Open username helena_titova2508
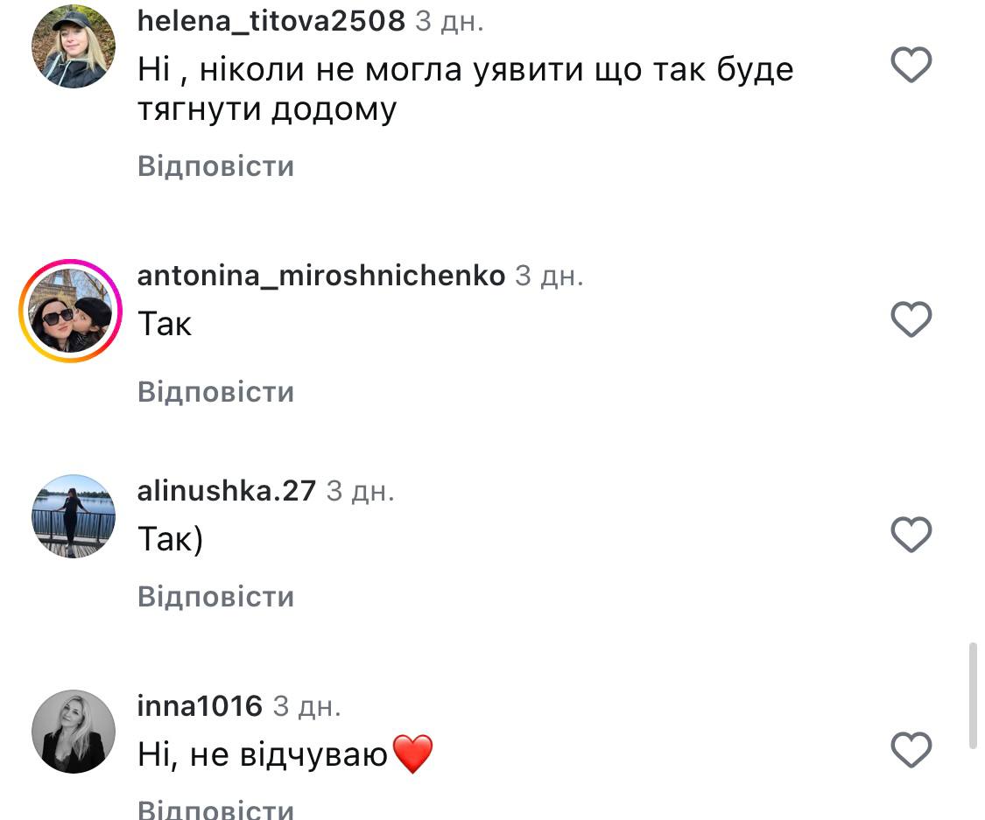 271,21
